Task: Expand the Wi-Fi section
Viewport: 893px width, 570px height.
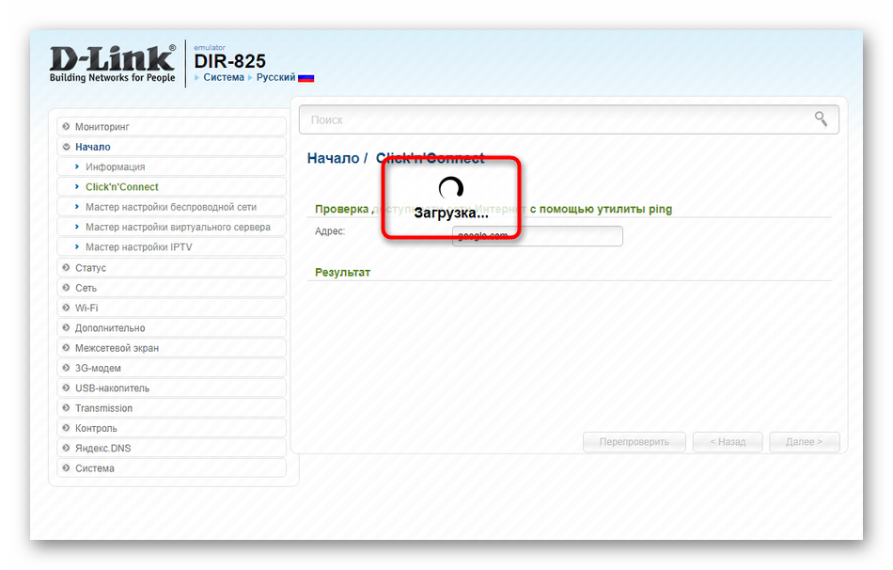Action: coord(86,308)
